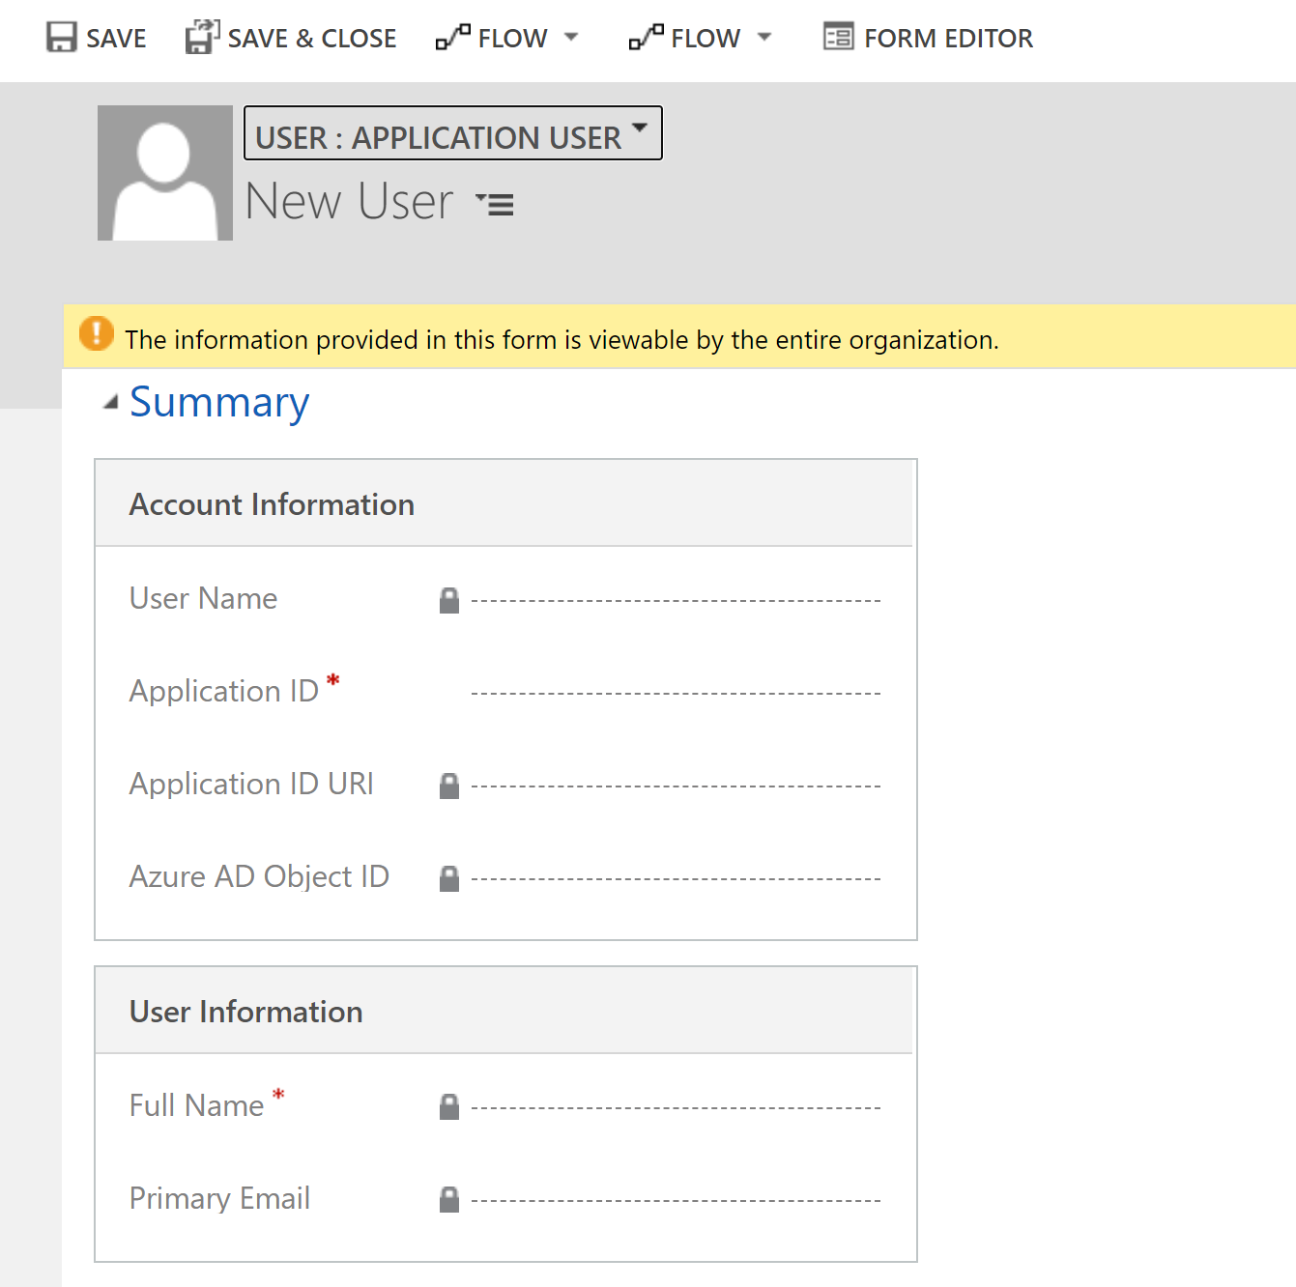Click the user avatar placeholder image
This screenshot has height=1287, width=1296.
pos(165,173)
